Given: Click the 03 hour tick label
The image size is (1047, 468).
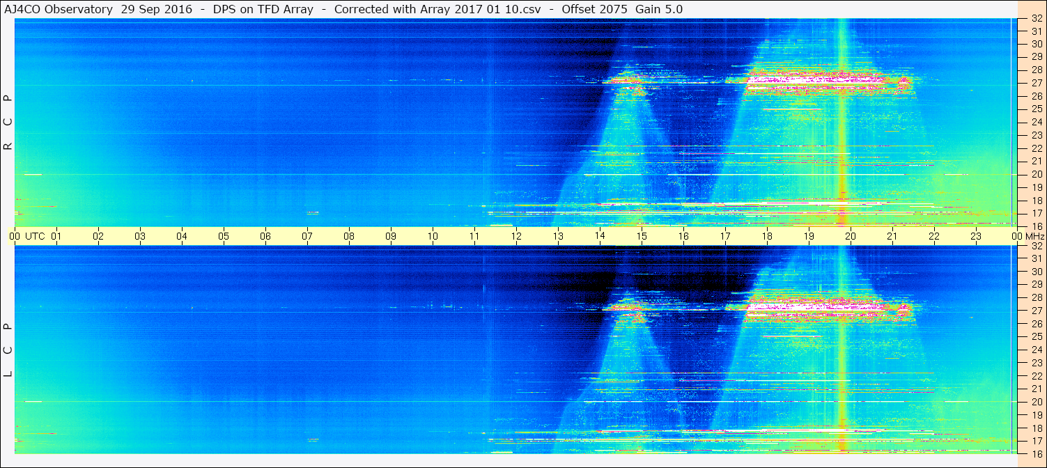Looking at the screenshot, I should tap(140, 236).
